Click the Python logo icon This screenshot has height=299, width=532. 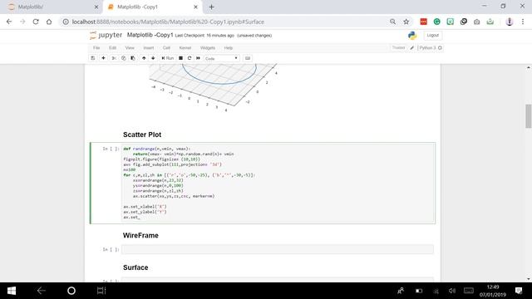click(412, 35)
